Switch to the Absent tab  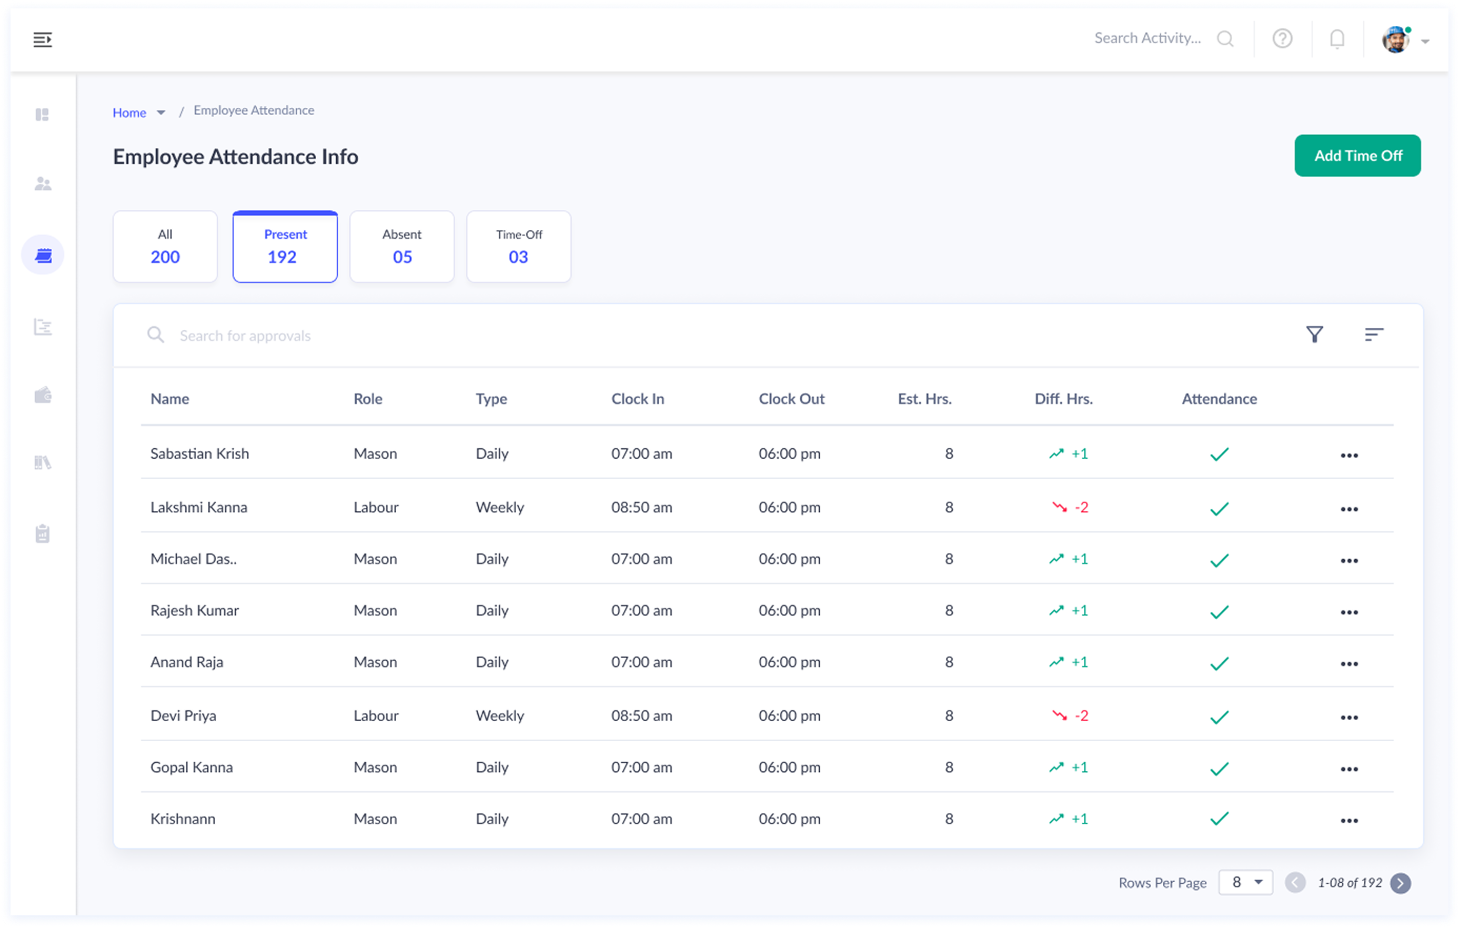(401, 247)
